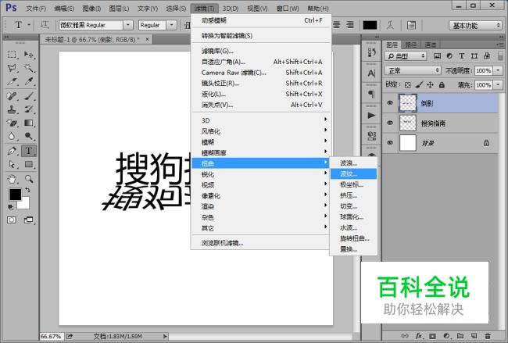Screen dimensions: 508x343
Task: Toggle type layer filter icon
Action: [462, 56]
